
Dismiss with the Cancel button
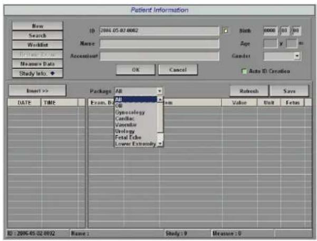pos(178,70)
